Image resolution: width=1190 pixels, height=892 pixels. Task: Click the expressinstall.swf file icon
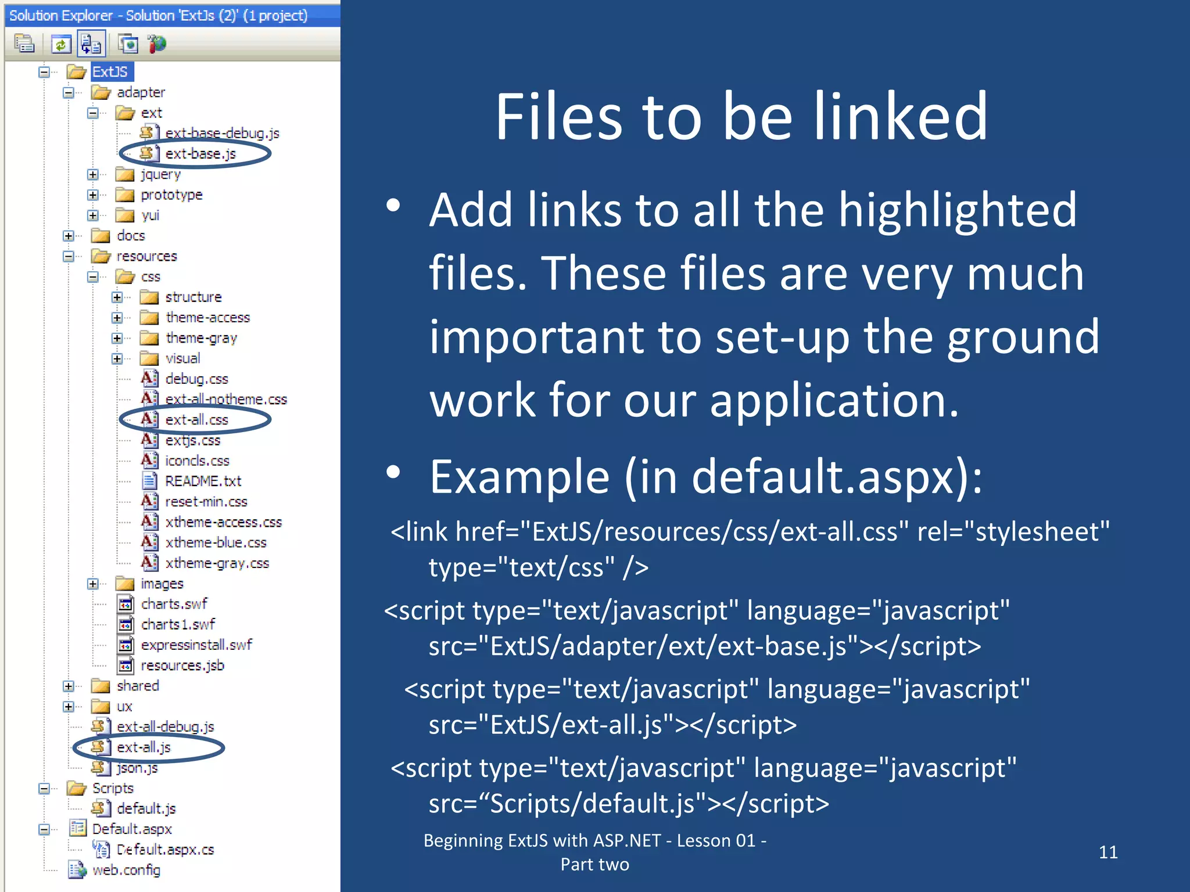[x=126, y=645]
